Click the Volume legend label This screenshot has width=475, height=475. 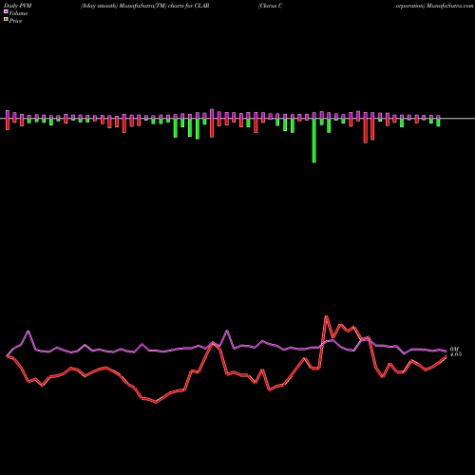click(18, 13)
